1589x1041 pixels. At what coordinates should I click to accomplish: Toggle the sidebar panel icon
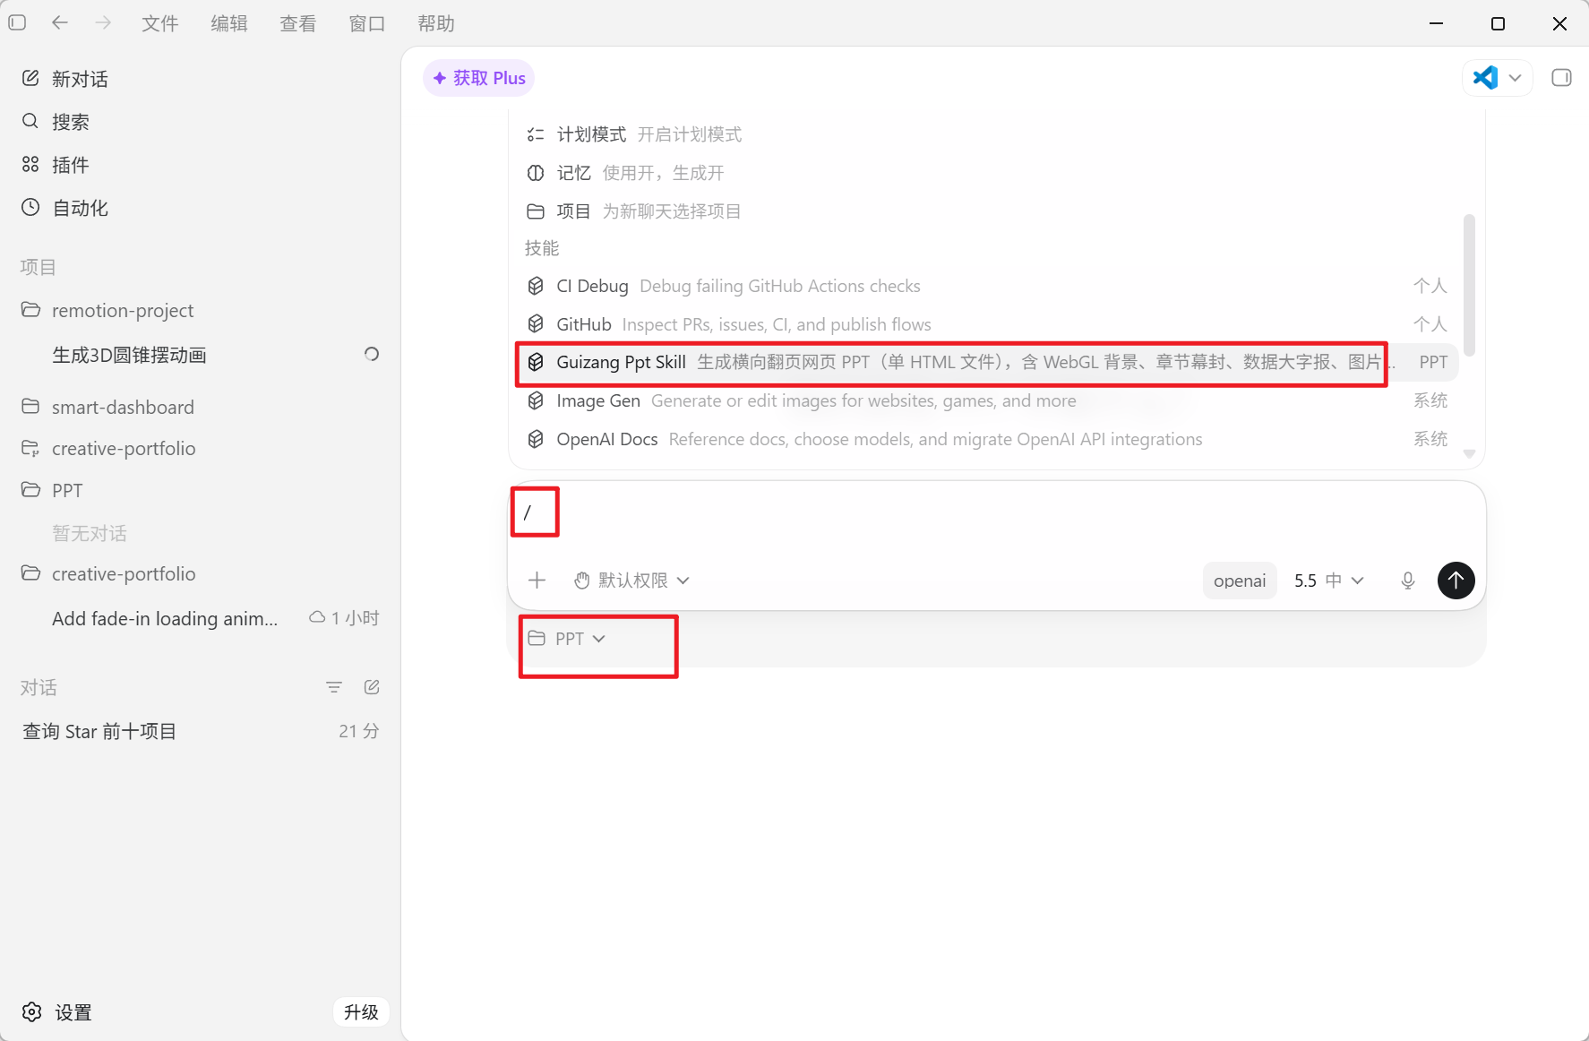click(x=17, y=22)
